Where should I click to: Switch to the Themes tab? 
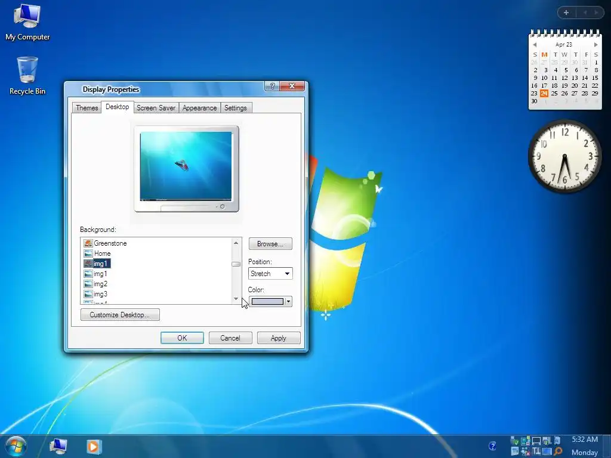(x=87, y=108)
